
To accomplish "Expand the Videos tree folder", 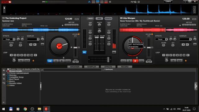I will (x=7, y=85).
